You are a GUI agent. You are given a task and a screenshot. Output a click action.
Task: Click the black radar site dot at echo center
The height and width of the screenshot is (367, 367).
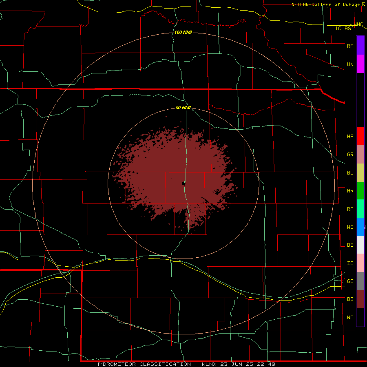(183, 183)
